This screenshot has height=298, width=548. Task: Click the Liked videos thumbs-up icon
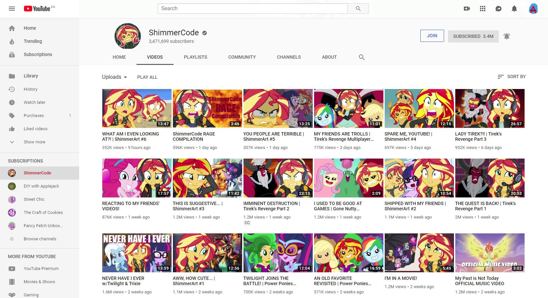click(12, 129)
